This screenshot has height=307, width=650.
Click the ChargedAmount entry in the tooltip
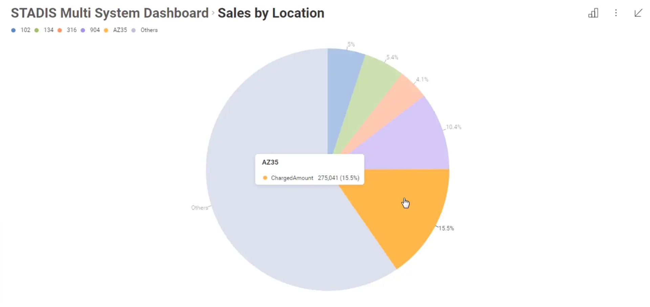click(292, 178)
